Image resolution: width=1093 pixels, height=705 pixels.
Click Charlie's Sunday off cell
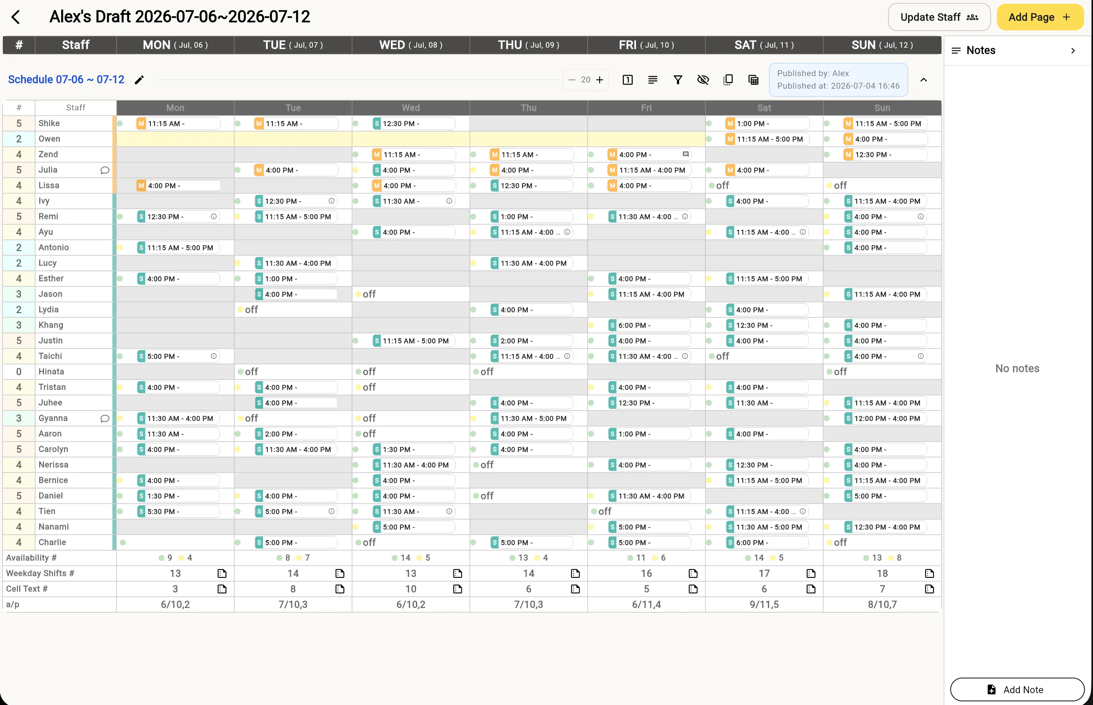pos(882,542)
